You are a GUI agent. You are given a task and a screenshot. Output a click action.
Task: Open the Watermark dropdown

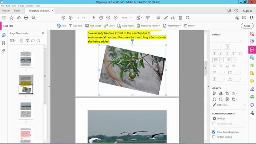coord(180,26)
